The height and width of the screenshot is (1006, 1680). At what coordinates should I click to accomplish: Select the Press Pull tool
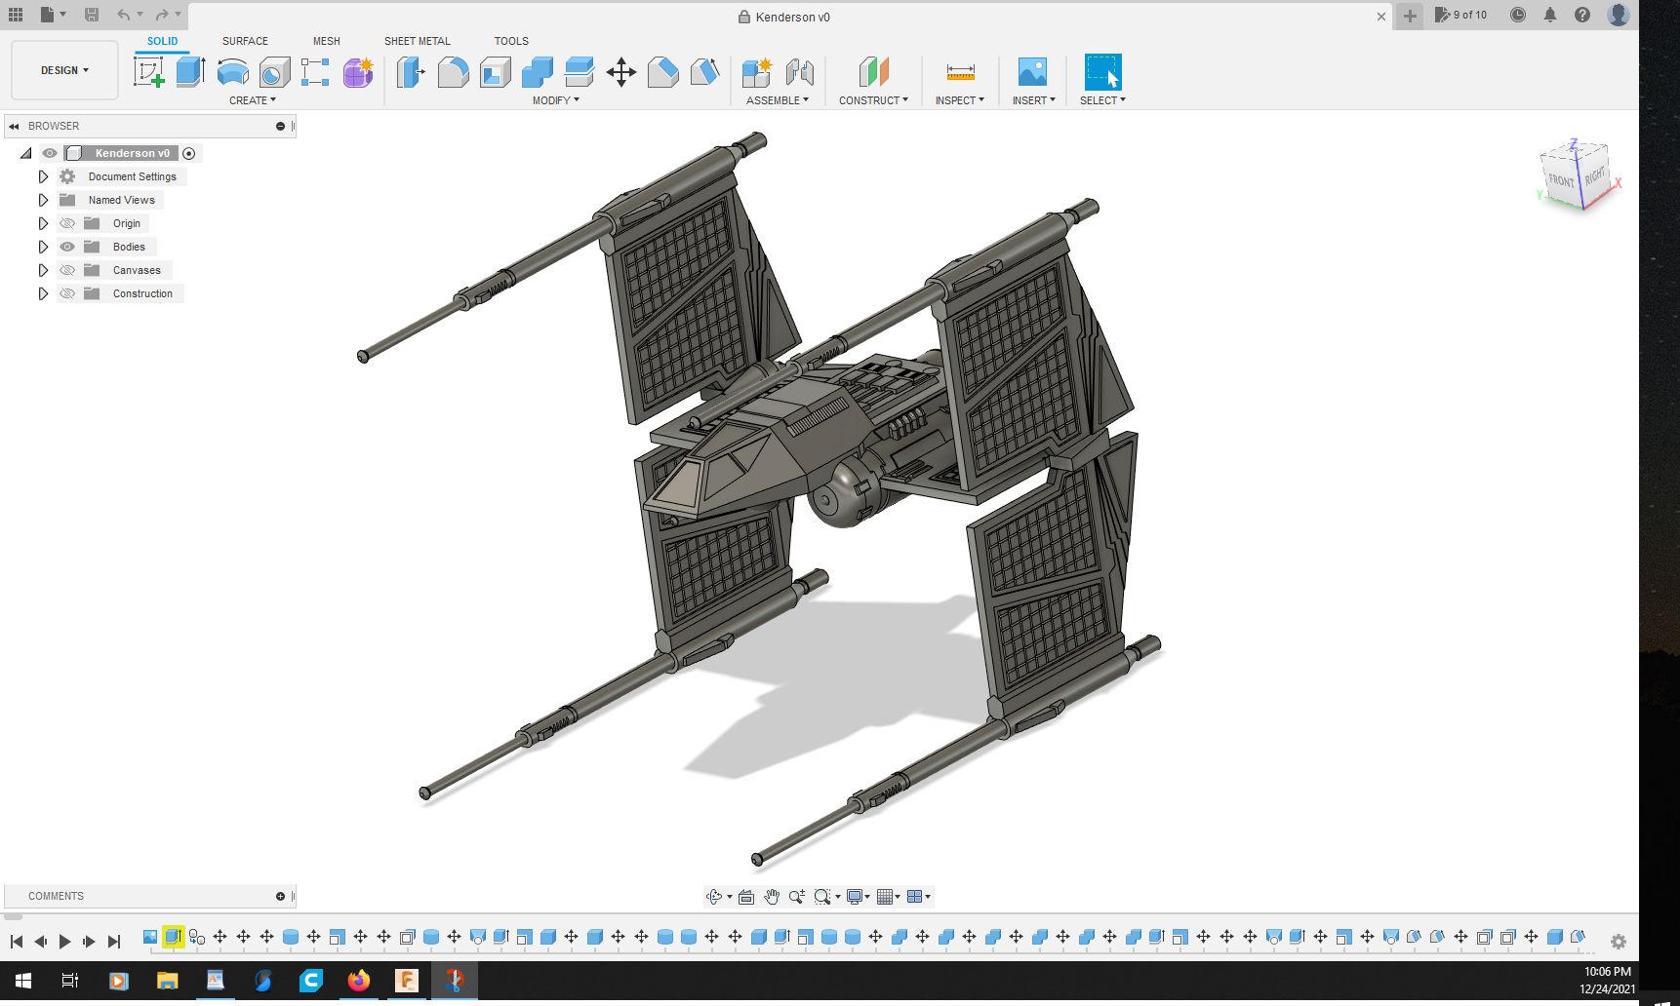pyautogui.click(x=411, y=72)
